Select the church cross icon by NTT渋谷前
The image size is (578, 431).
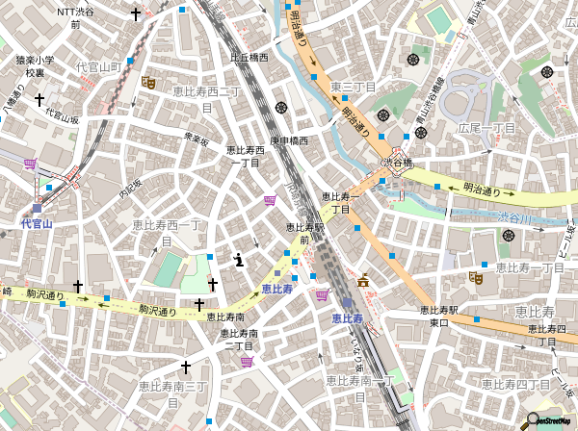pos(136,14)
